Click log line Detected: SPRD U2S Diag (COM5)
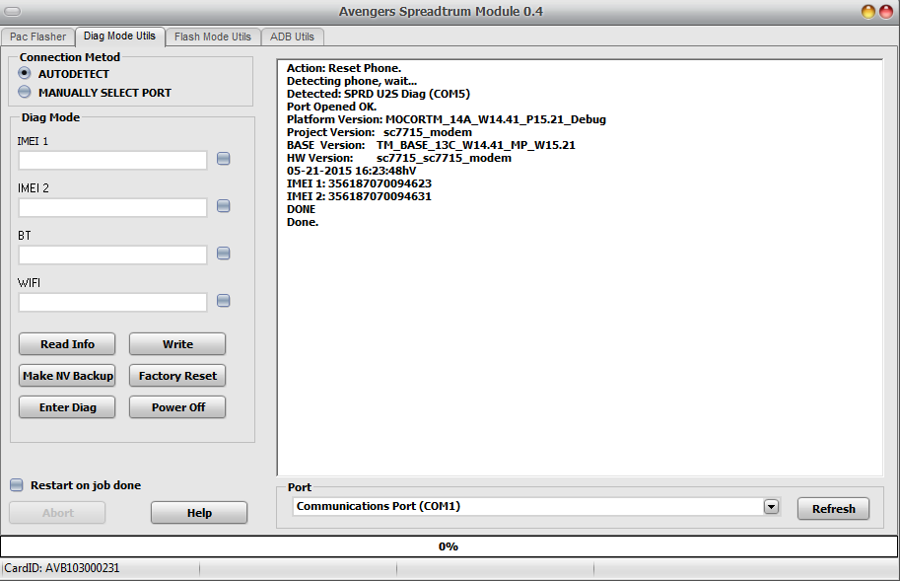900x581 pixels. pyautogui.click(x=379, y=94)
